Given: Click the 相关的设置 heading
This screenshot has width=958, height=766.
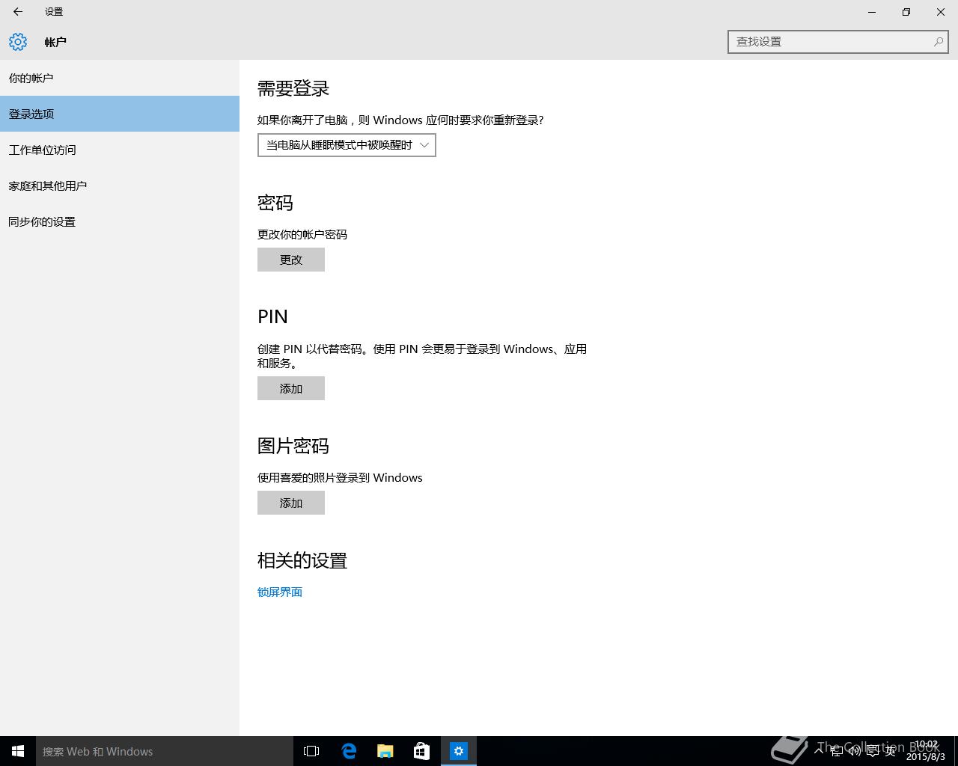Looking at the screenshot, I should (302, 560).
